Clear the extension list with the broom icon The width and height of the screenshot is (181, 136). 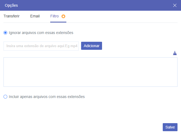pos(175,53)
